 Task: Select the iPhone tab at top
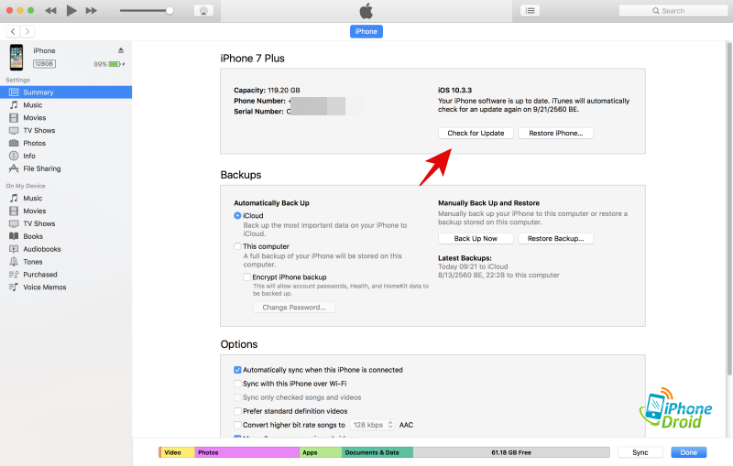coord(366,31)
